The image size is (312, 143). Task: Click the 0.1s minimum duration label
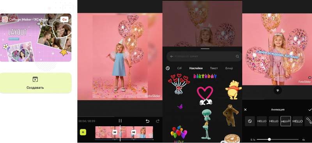point(253,139)
